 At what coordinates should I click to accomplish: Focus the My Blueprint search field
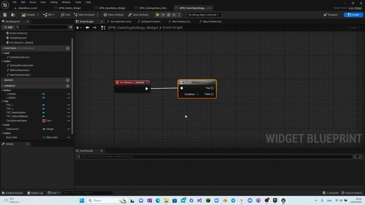42,27
